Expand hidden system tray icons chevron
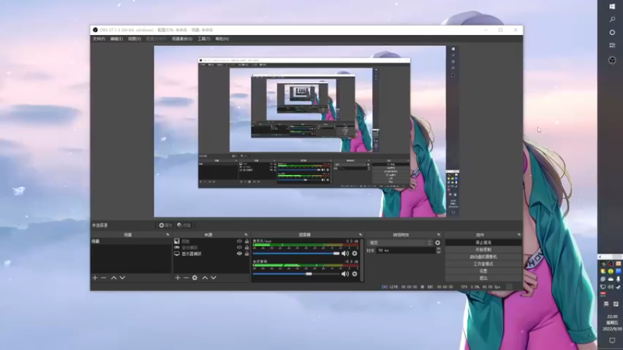 600,257
